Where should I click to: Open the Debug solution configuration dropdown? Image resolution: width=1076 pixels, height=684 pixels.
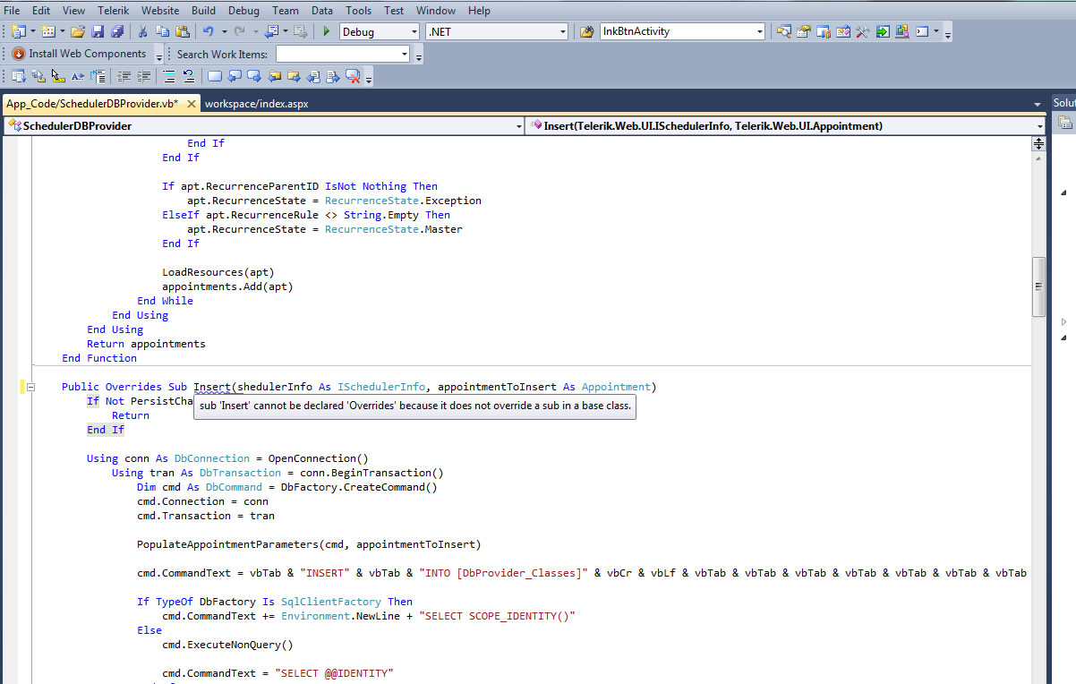(414, 31)
